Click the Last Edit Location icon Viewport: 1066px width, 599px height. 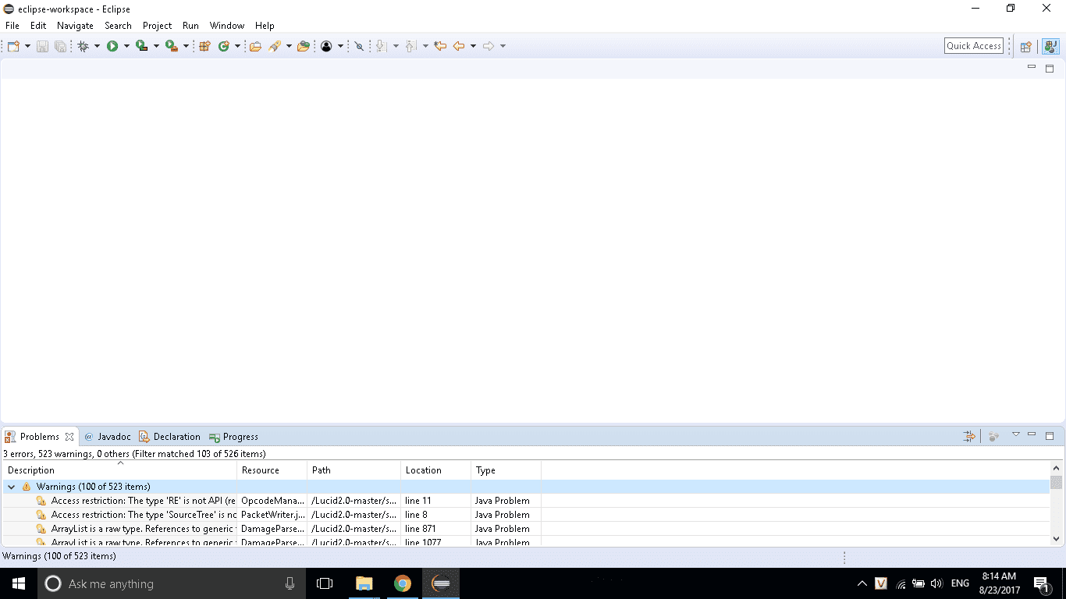tap(440, 46)
